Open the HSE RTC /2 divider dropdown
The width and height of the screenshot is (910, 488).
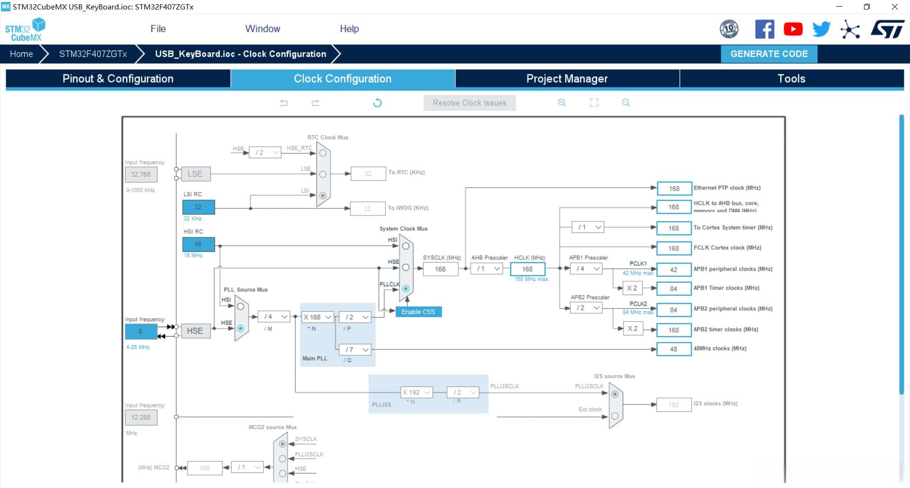coord(265,153)
